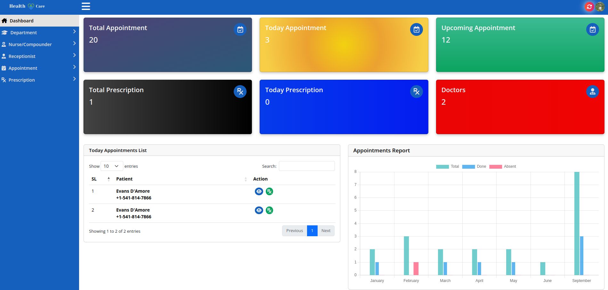View appointment details for row 1

(259, 191)
